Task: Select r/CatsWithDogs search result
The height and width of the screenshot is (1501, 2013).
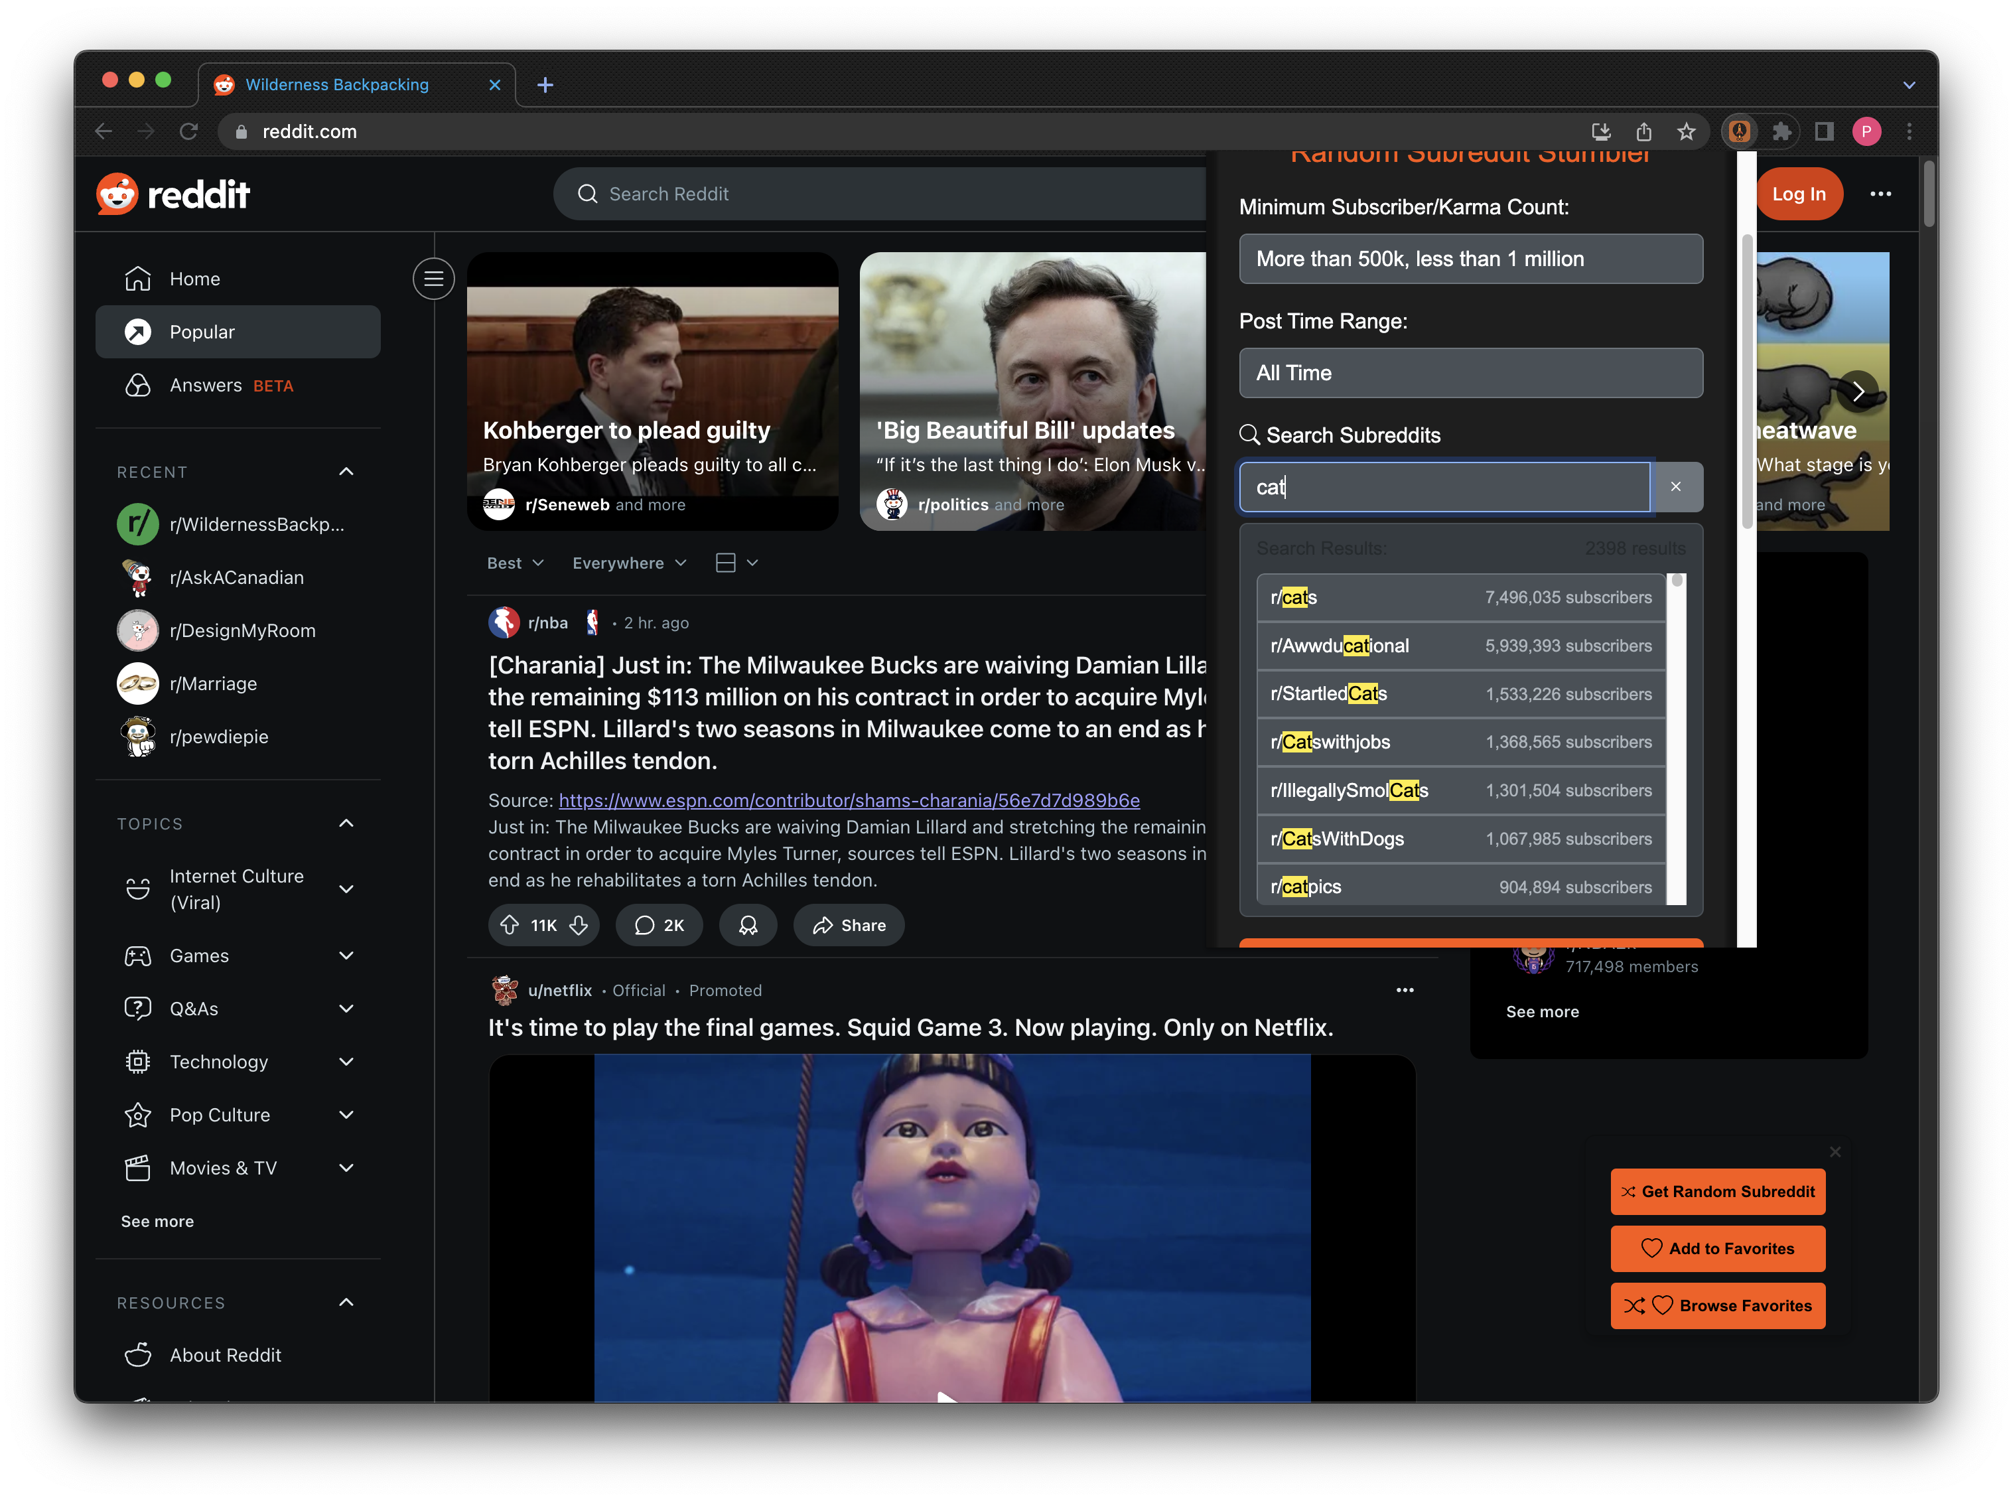Action: click(x=1461, y=837)
